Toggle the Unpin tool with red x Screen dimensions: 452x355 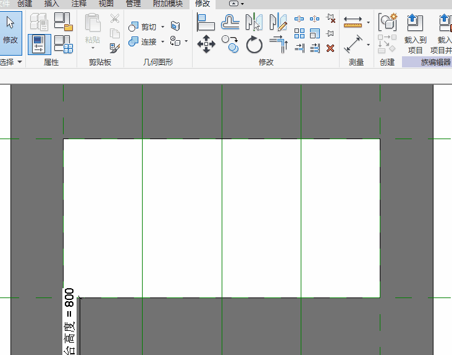pos(330,19)
